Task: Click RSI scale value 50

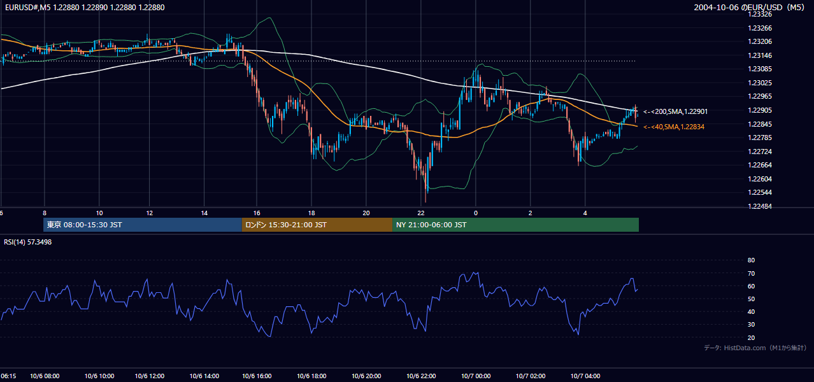Action: 751,299
